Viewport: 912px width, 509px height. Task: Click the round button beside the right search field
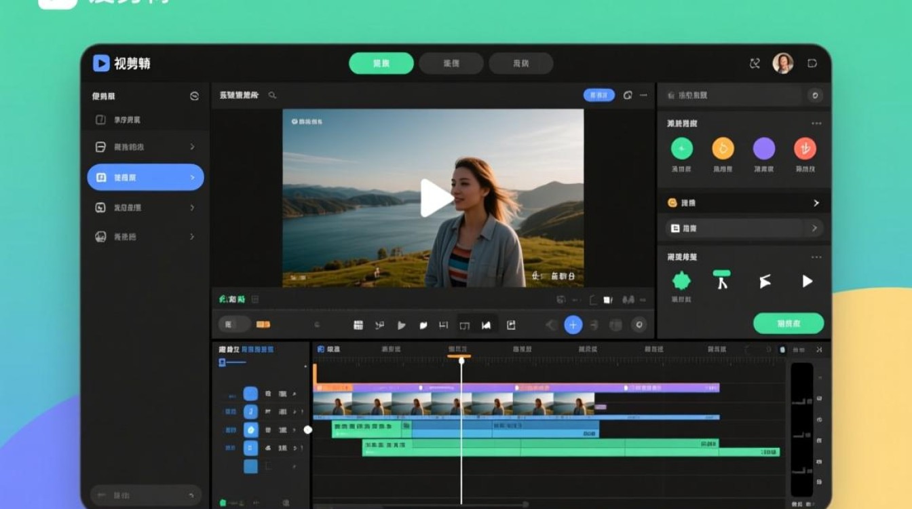pos(816,96)
